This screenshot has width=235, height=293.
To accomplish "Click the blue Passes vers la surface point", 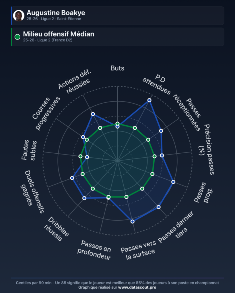I will pos(133,221).
